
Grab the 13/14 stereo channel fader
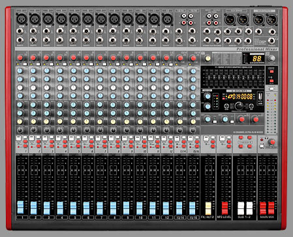coord(179,208)
